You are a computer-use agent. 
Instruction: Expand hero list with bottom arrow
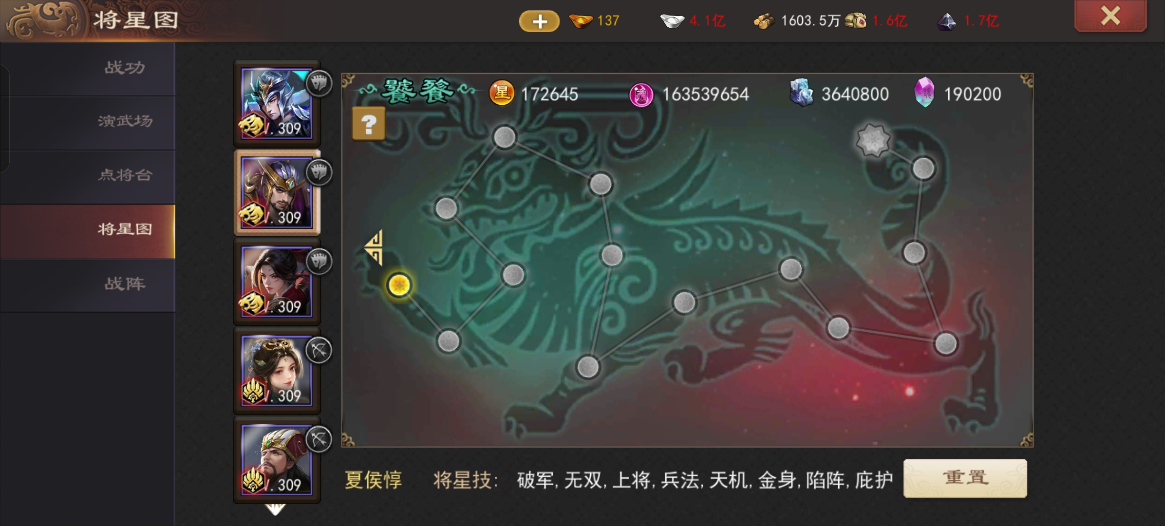[x=275, y=509]
